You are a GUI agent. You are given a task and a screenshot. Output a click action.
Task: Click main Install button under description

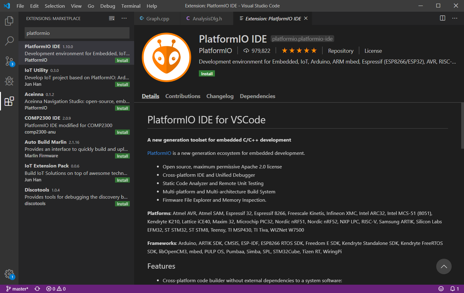click(207, 74)
